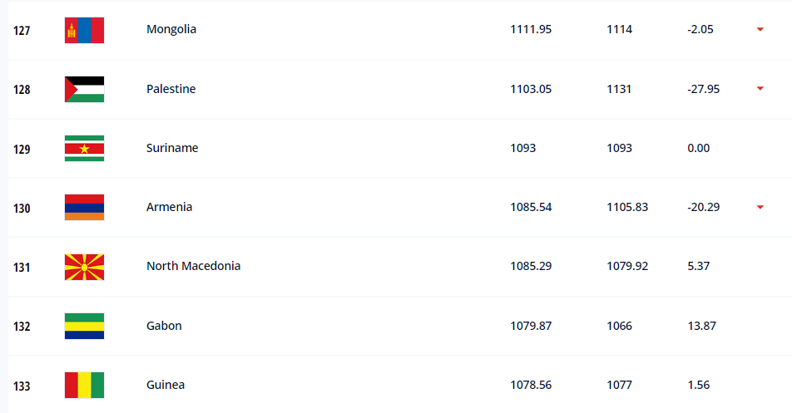The height and width of the screenshot is (413, 792).
Task: Click the Palestine flag icon
Action: coord(84,89)
